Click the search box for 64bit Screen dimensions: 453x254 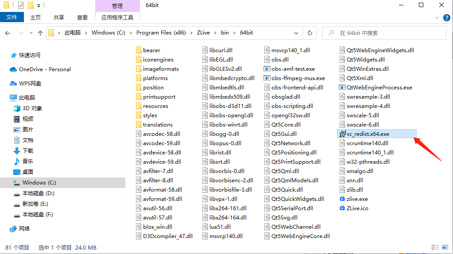click(x=384, y=33)
